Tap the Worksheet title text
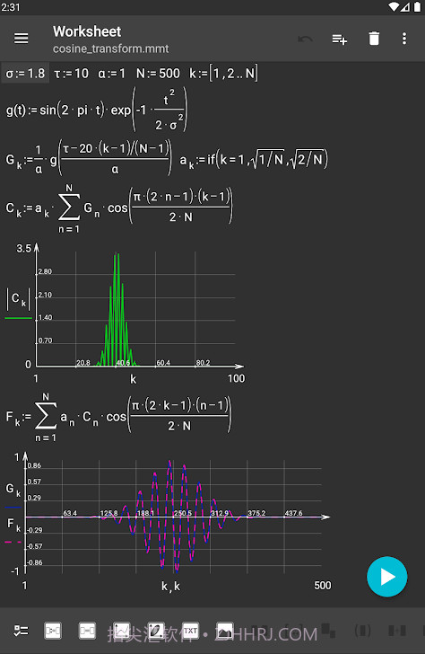Screen dimensions: 425x654 coord(87,31)
